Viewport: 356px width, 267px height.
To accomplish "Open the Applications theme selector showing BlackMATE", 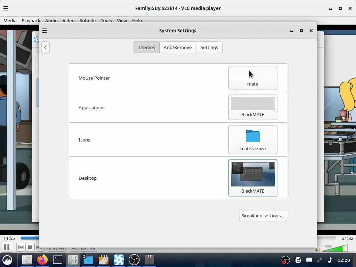I will [x=253, y=107].
